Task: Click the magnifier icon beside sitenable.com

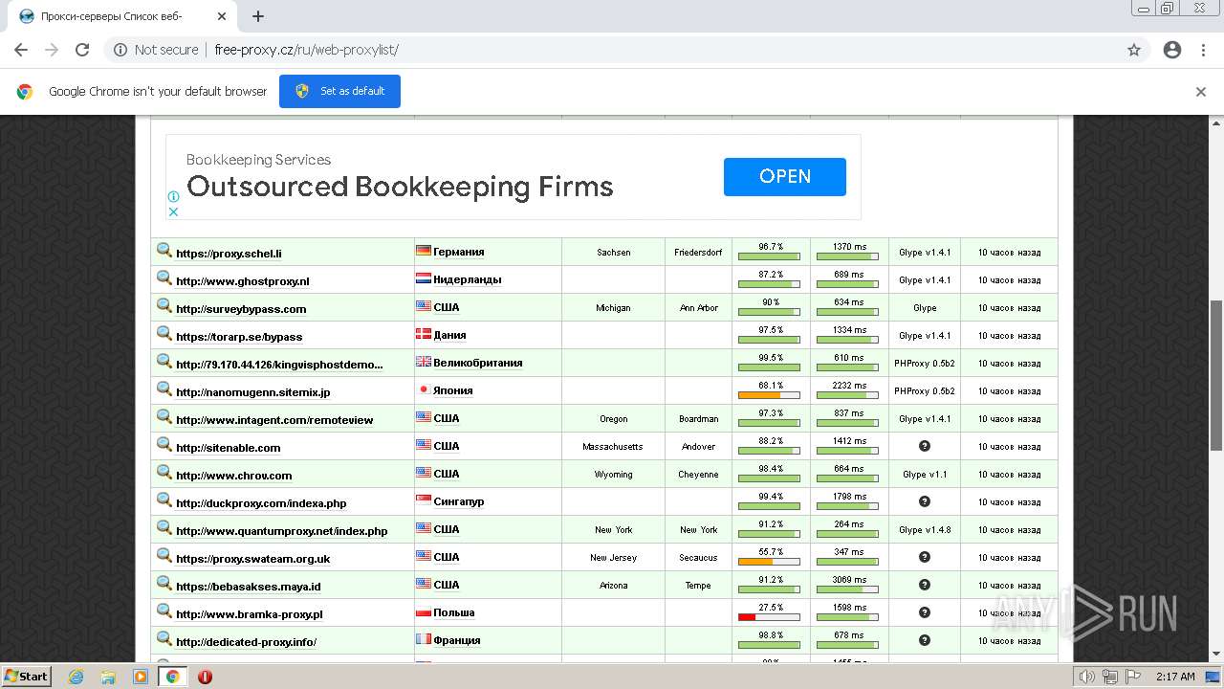Action: (164, 445)
